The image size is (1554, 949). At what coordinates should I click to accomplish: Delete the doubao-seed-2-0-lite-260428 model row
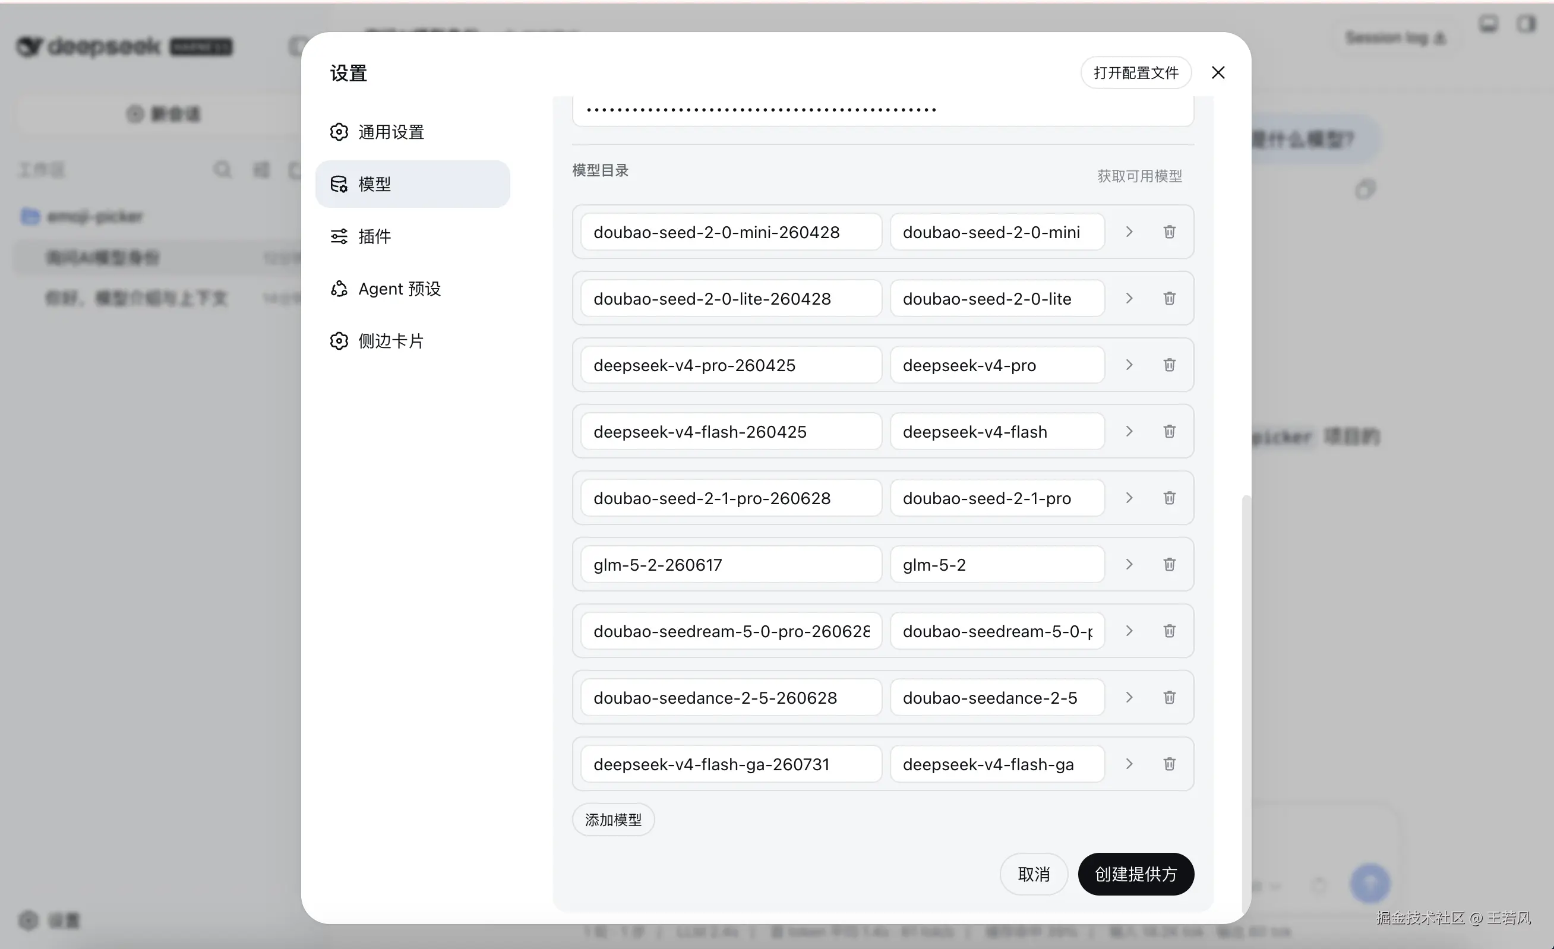(x=1168, y=298)
